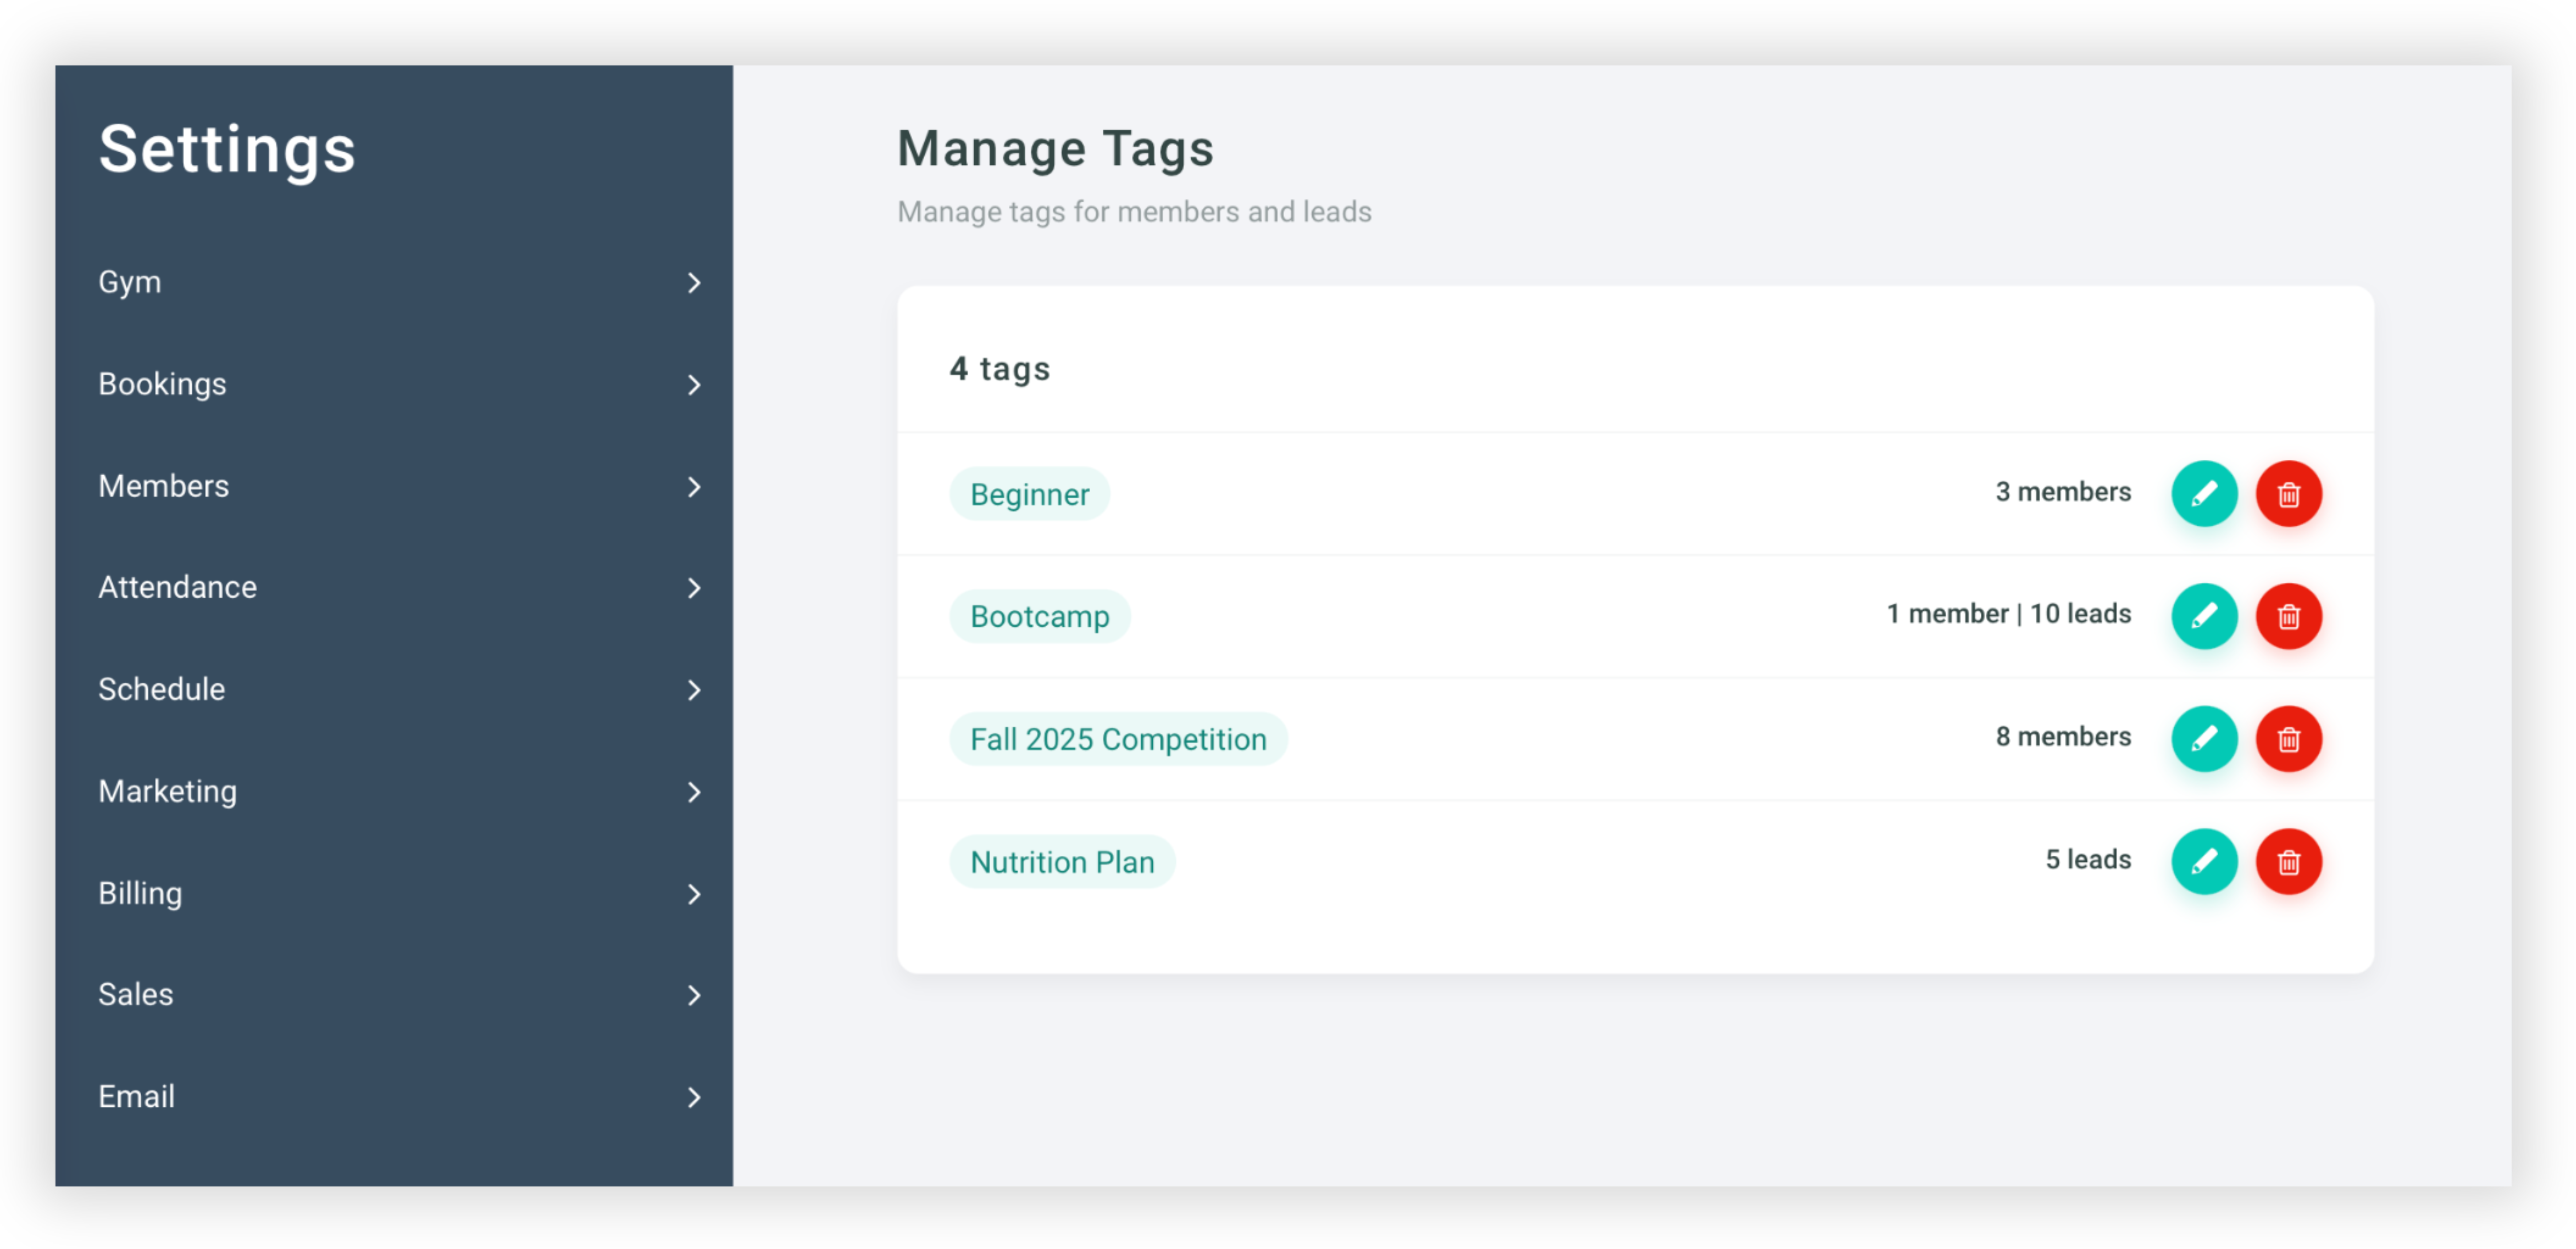
Task: Open the Bookings settings section
Action: (394, 385)
